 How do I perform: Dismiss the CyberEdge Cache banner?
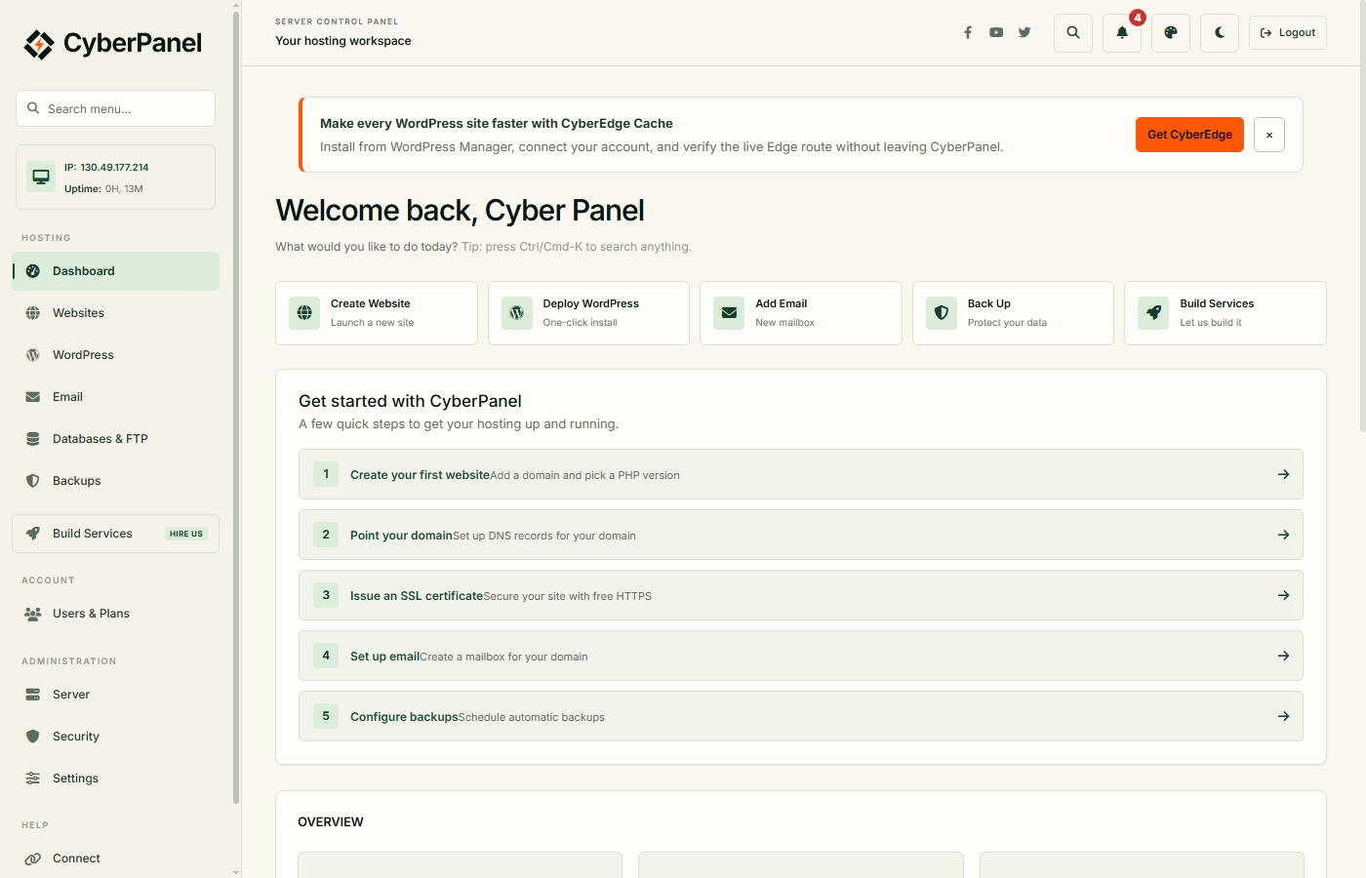[x=1269, y=135]
